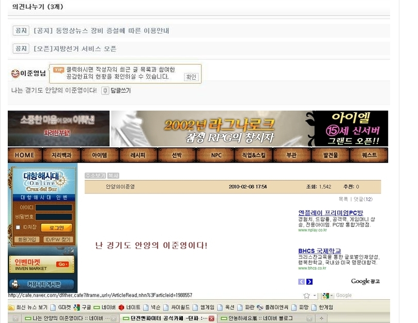Open the HOME menu on Inven
This screenshot has height=323, width=418.
24,155
